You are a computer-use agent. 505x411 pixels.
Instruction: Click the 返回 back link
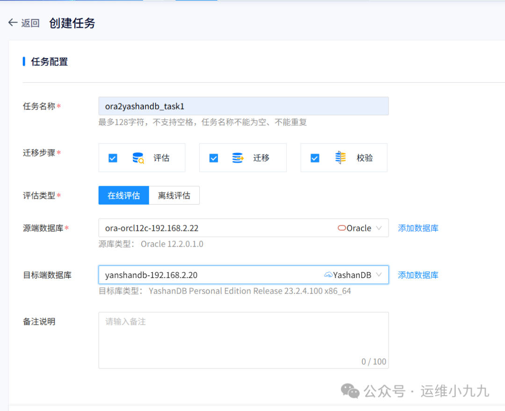(x=30, y=23)
